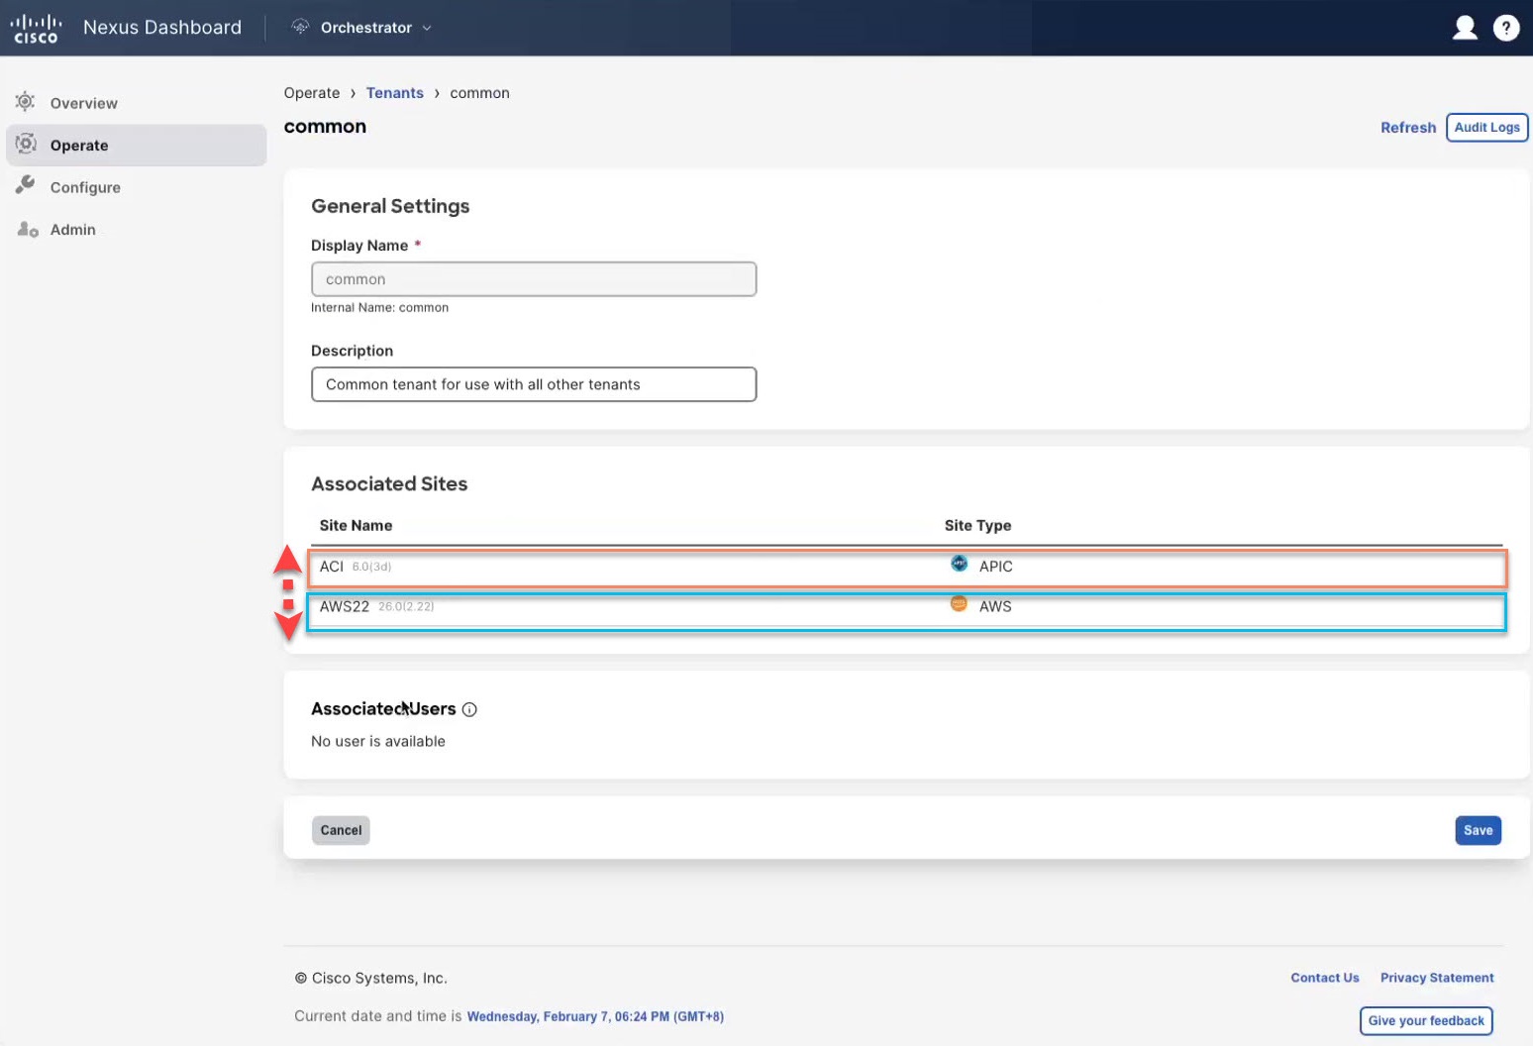
Task: Expand the Orchestrator dropdown chevron
Action: [x=427, y=28]
